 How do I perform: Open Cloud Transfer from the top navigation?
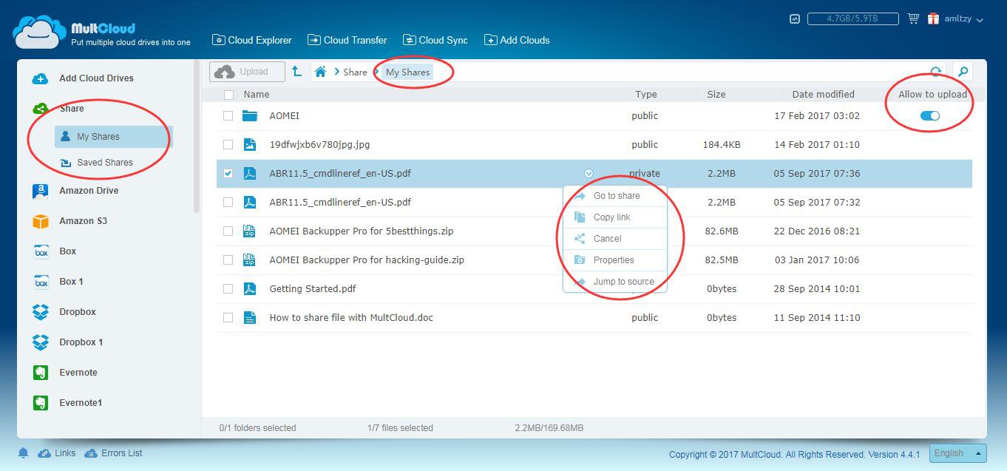click(x=347, y=40)
